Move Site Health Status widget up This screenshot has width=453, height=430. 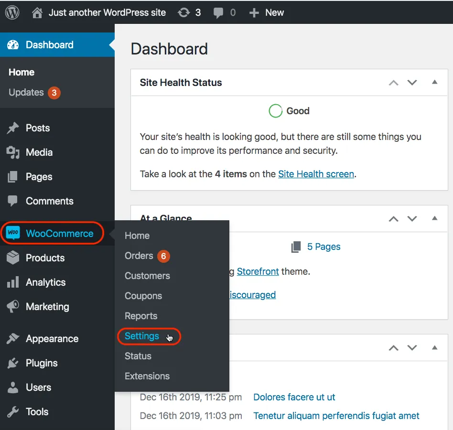coord(393,83)
